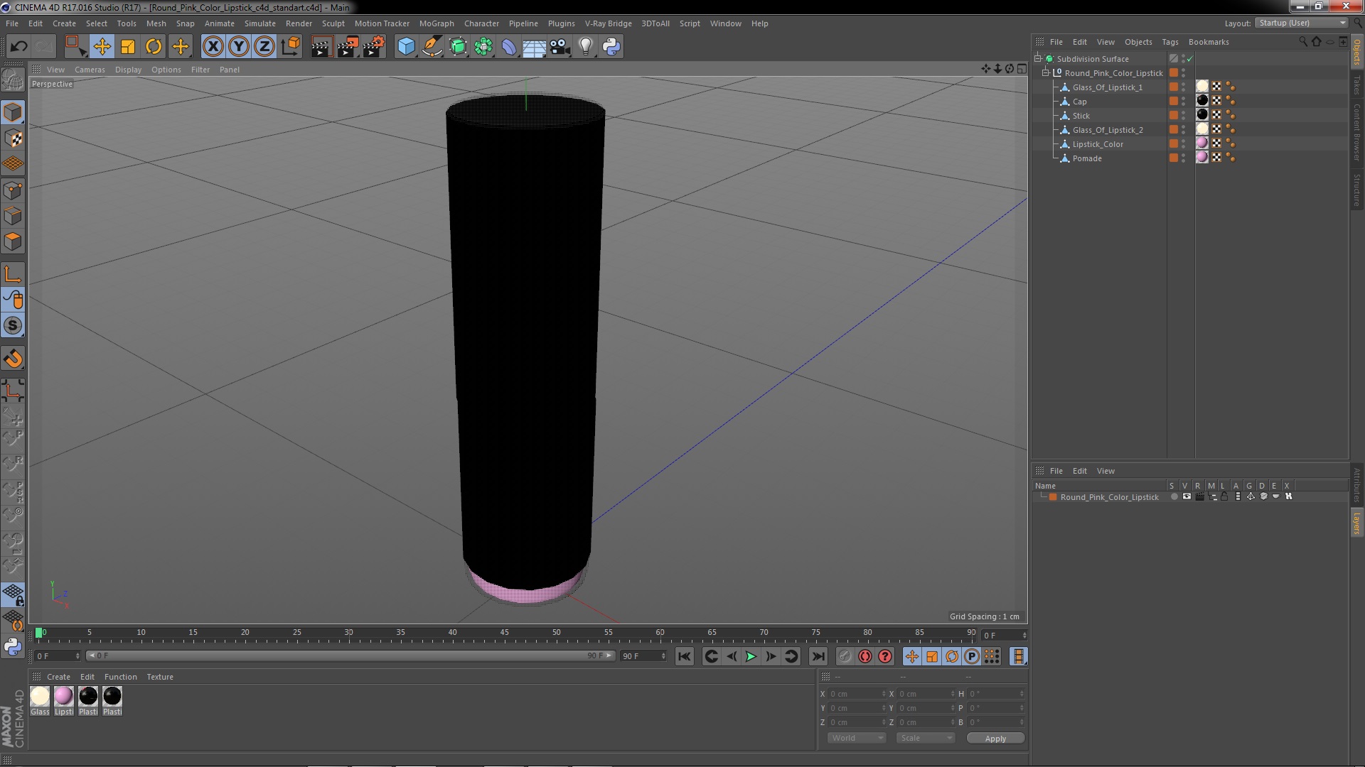Add a Subdivision Surface generator icon
Screen dimensions: 1365x767
[458, 47]
